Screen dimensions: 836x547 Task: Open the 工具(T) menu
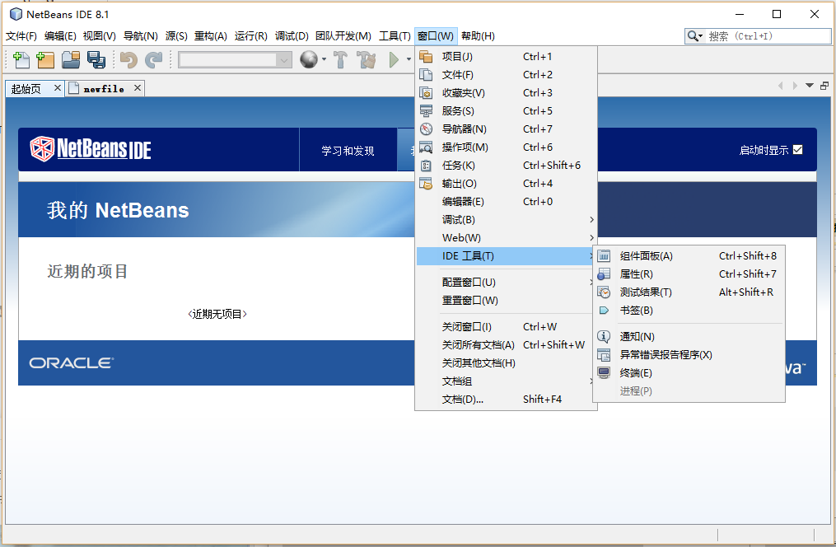click(x=395, y=35)
